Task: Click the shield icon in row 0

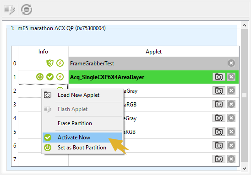Action: pyautogui.click(x=50, y=63)
